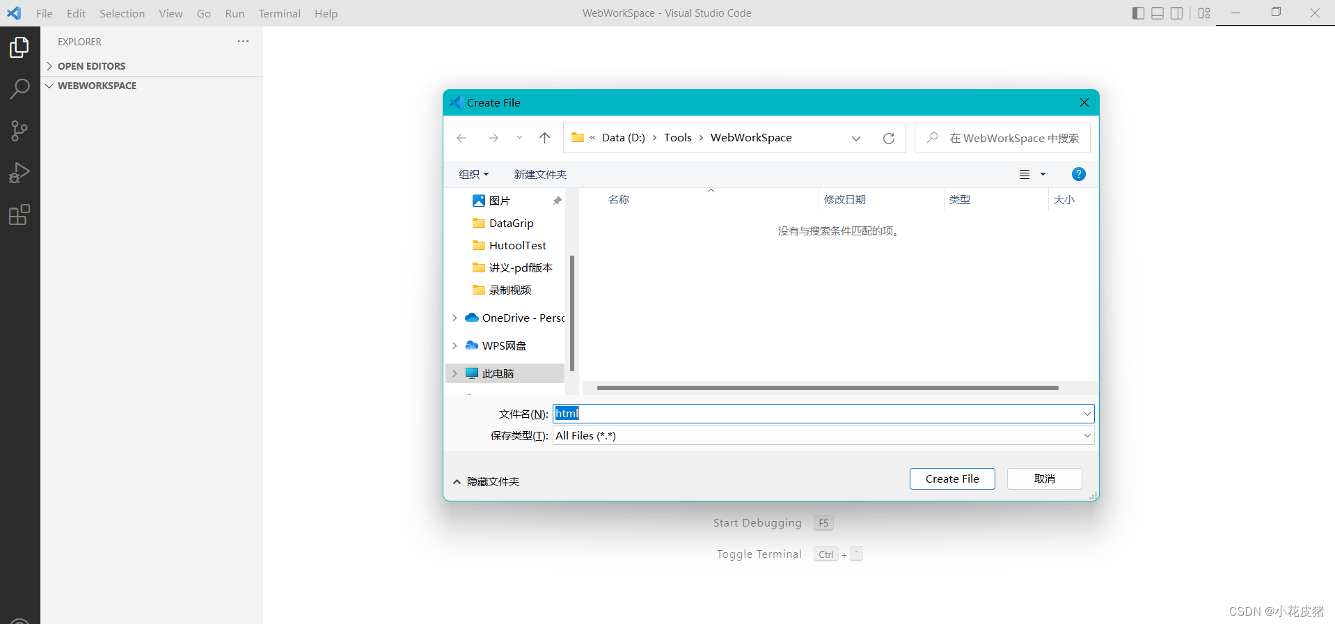Screen dimensions: 1335x624
Task: Click the Create File button
Action: 952,478
